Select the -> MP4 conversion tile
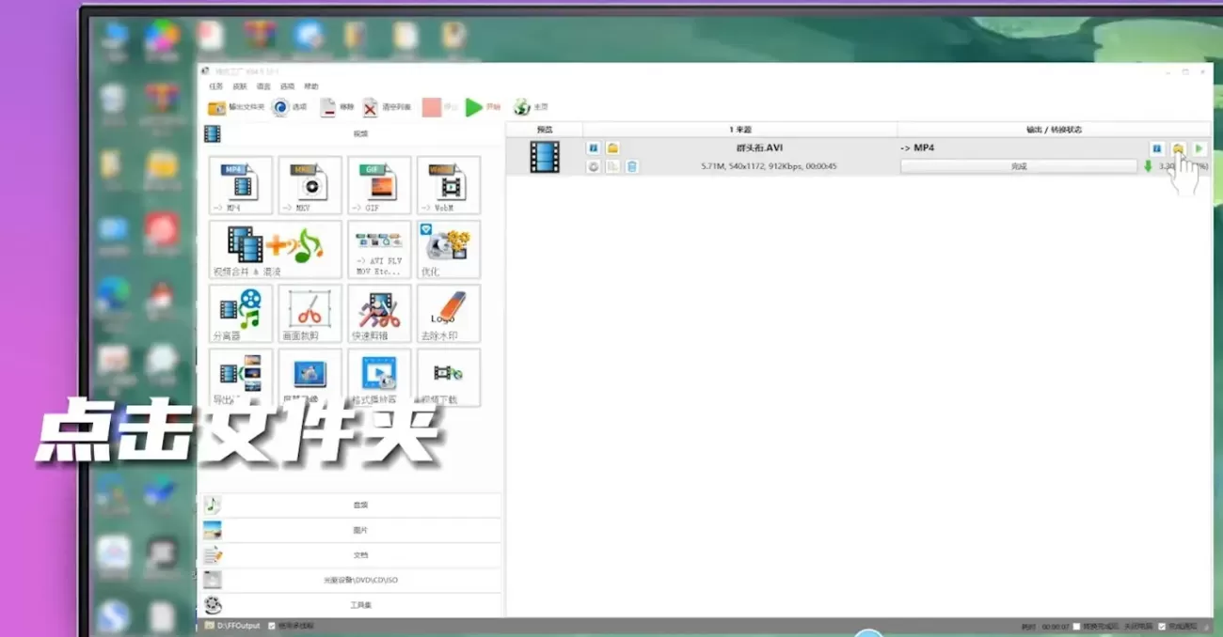The height and width of the screenshot is (637, 1223). [x=241, y=185]
